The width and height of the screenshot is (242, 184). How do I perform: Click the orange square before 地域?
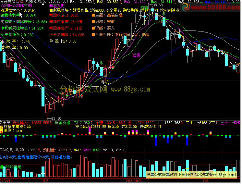[93, 22]
